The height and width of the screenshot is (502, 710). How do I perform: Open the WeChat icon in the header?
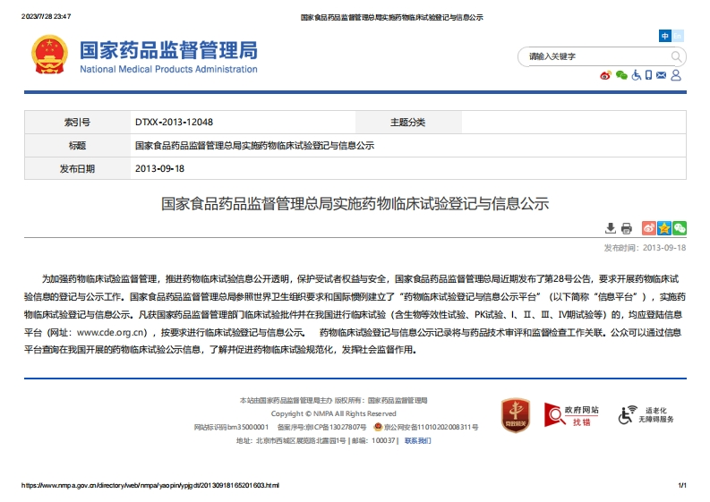tap(620, 76)
